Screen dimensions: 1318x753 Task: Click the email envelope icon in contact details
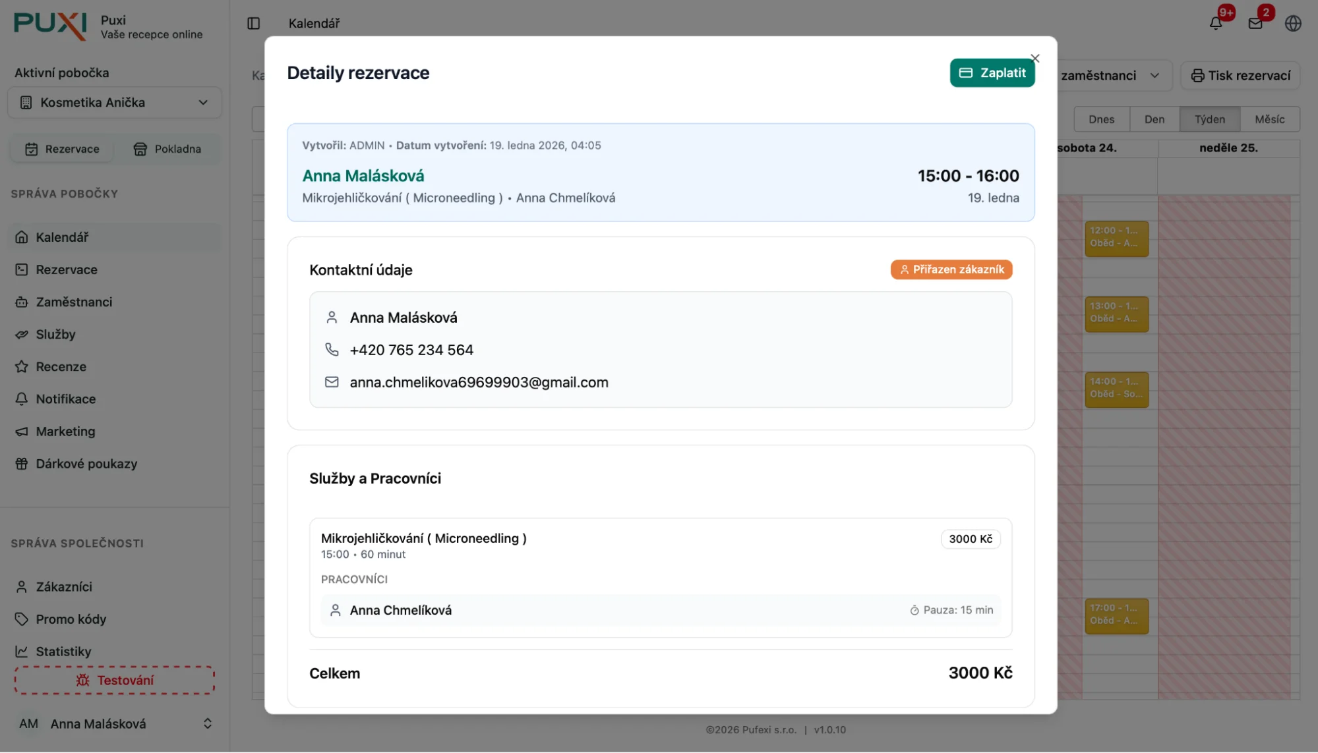coord(332,382)
